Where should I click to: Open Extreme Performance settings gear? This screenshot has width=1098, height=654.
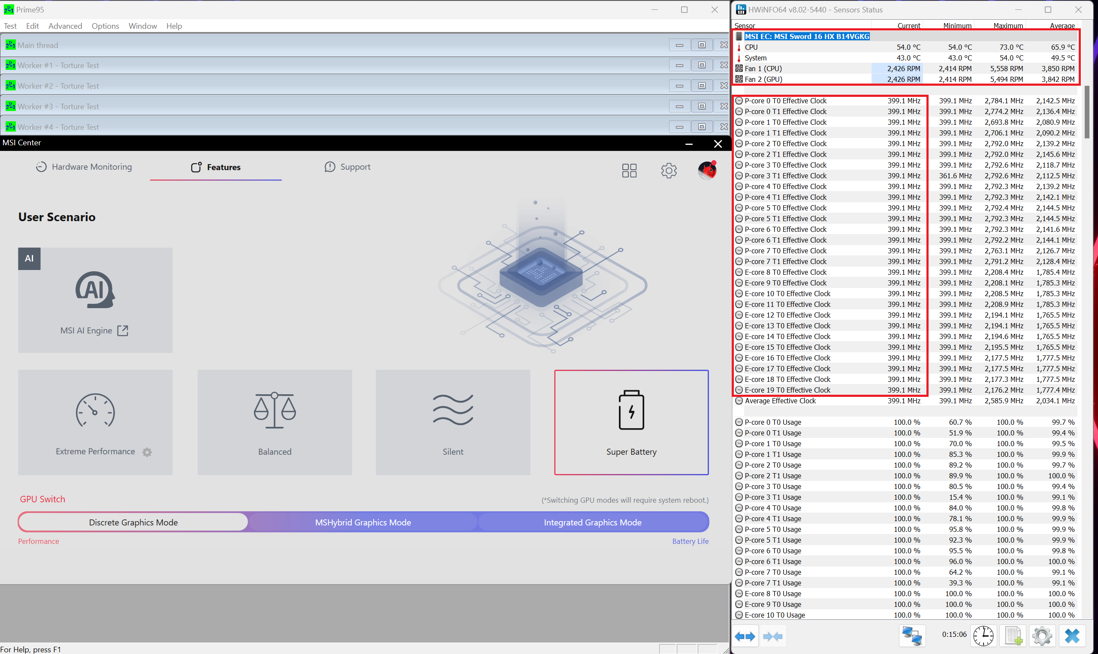[x=147, y=452]
